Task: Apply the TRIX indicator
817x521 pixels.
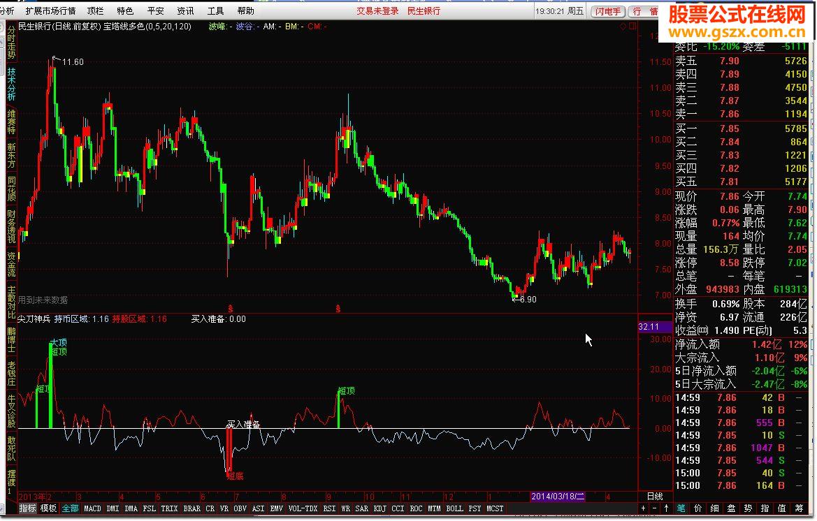Action: 169,508
